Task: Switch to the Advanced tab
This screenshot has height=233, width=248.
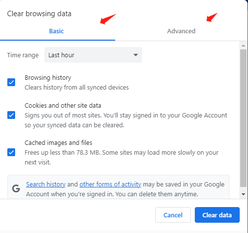Action: click(181, 31)
